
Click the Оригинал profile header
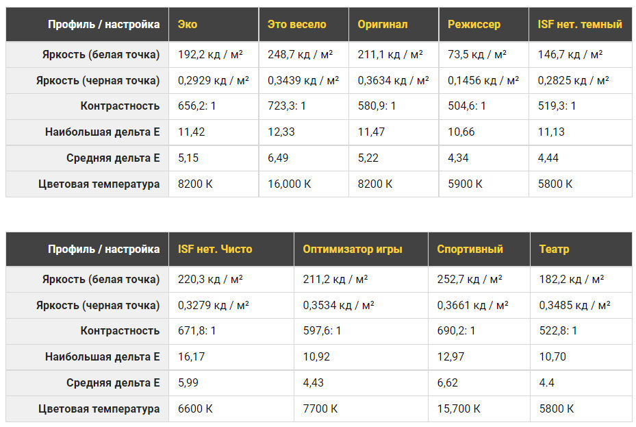point(382,25)
